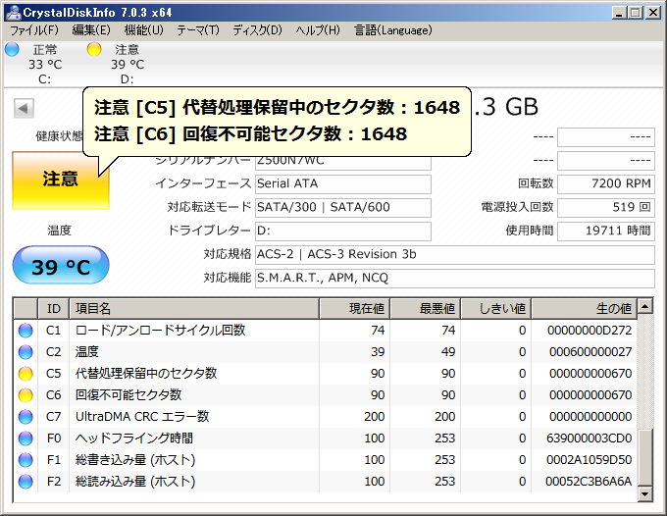Click raw value 00052C3B6A6A
667x516 pixels.
tap(589, 482)
